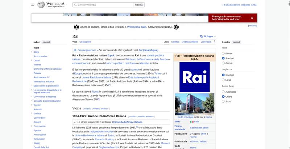Click modifica next to the Storia heading

88,109
